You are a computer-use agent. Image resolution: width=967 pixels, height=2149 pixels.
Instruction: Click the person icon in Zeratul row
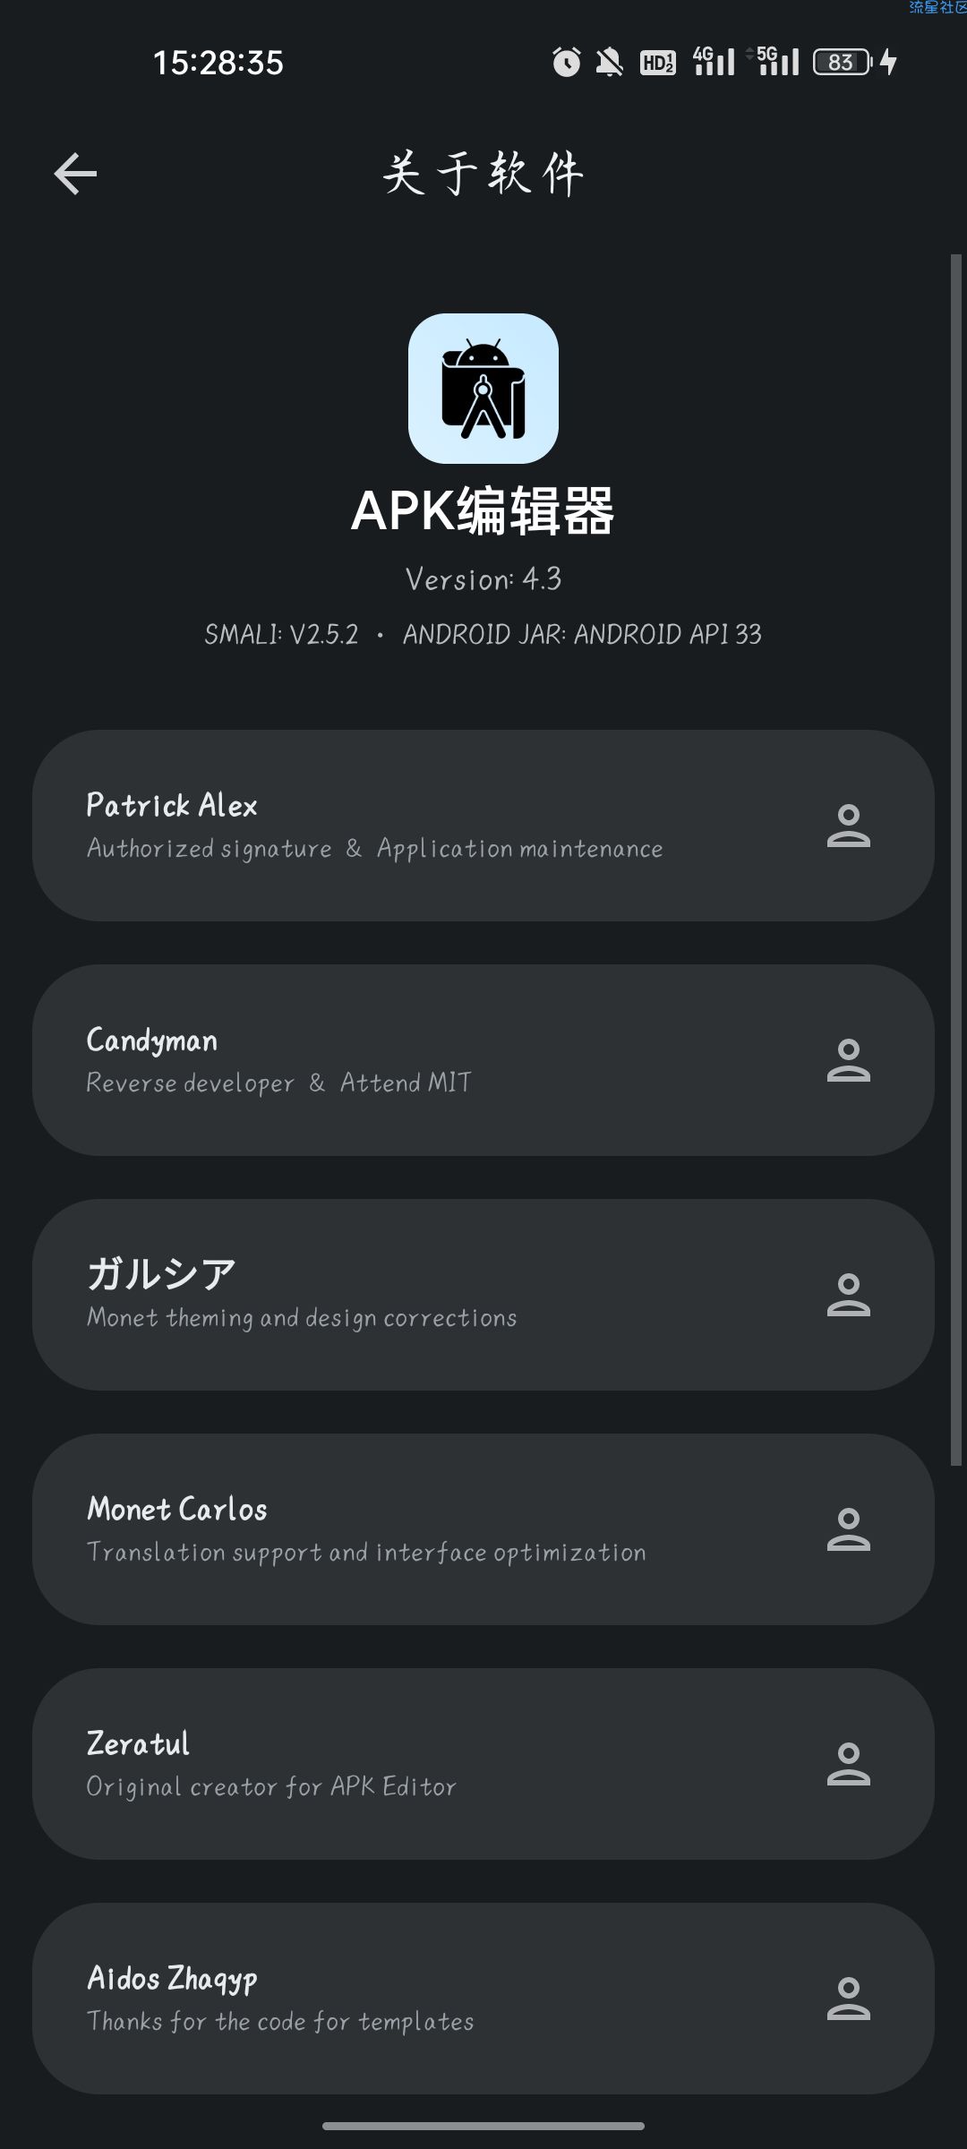[x=848, y=1764]
